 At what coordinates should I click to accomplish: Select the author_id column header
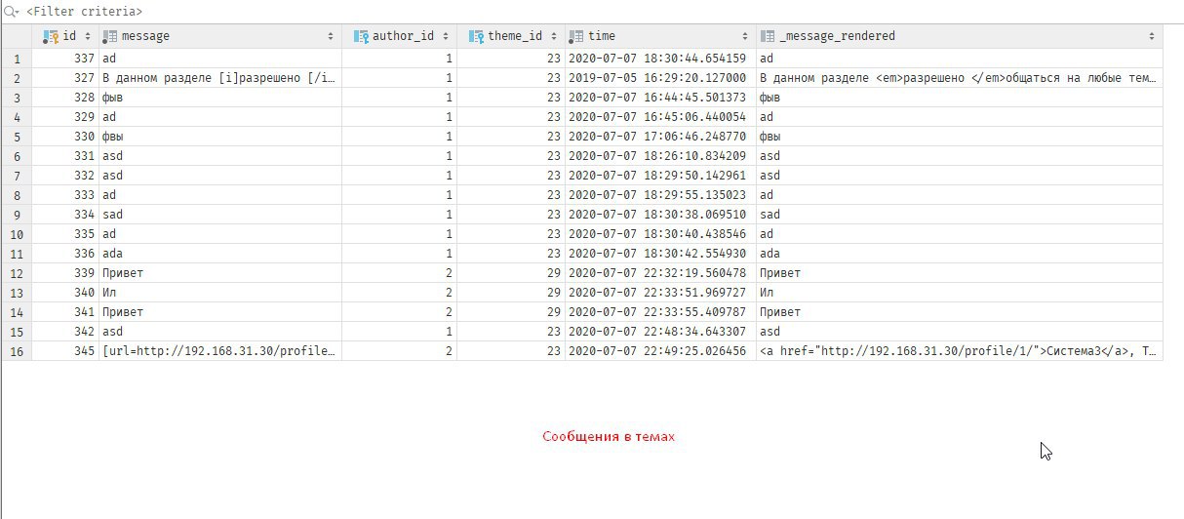399,36
